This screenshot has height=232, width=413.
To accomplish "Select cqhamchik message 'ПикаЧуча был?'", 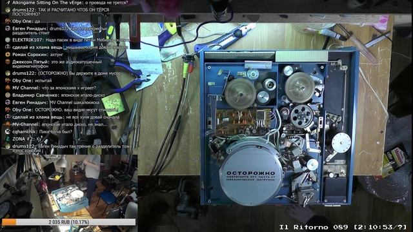I will pyautogui.click(x=55, y=131).
